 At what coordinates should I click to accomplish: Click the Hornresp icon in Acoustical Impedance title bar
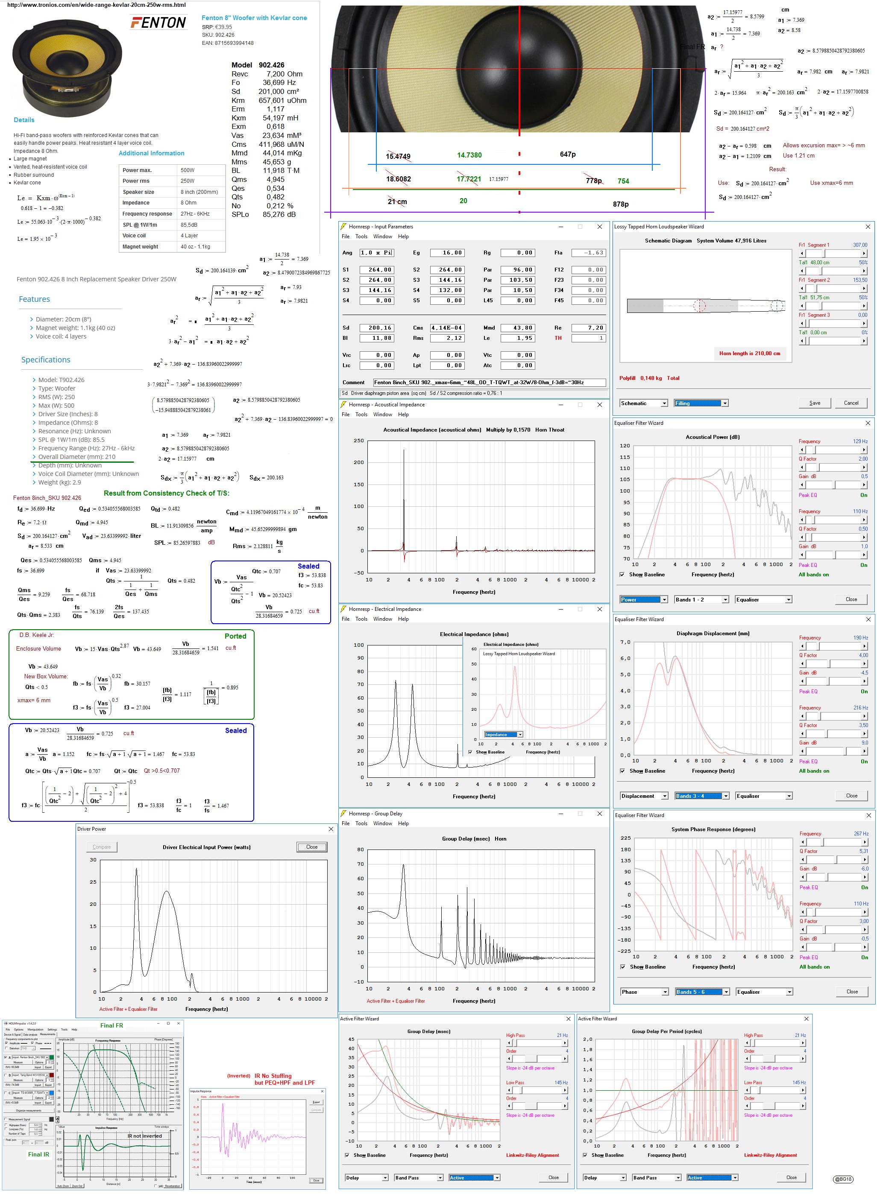click(x=343, y=405)
